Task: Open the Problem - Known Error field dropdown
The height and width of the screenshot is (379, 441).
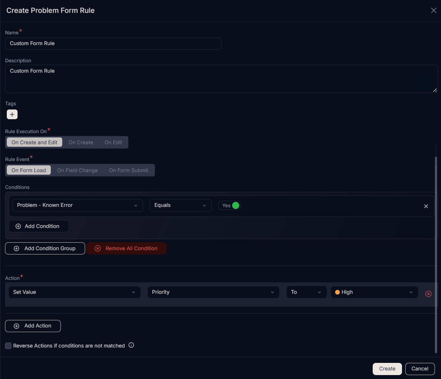Action: click(78, 205)
